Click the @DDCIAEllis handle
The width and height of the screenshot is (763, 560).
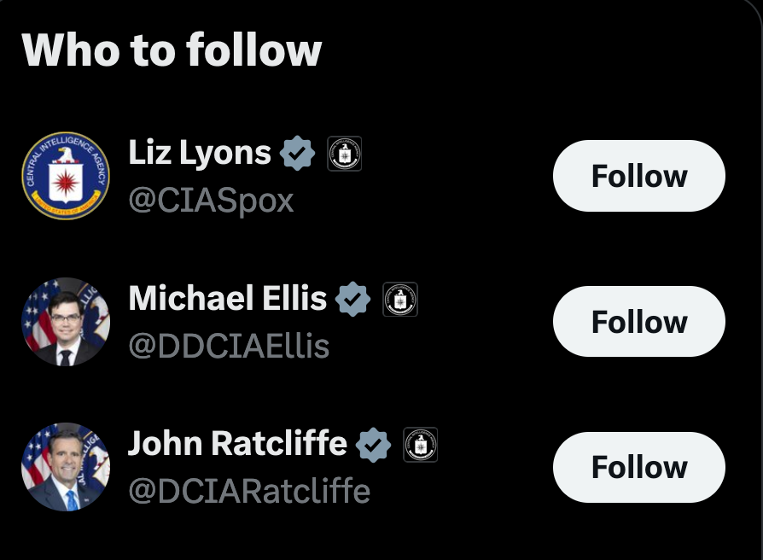pos(229,346)
